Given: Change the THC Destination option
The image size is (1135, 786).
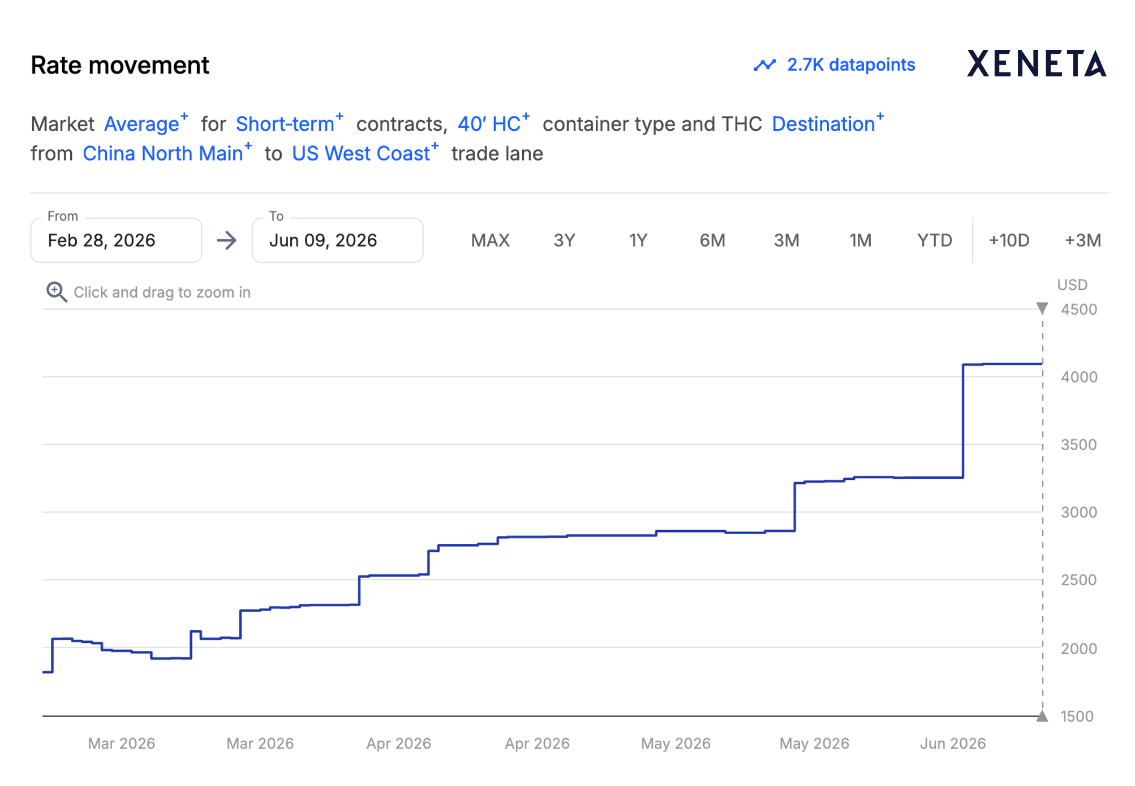Looking at the screenshot, I should click(828, 123).
